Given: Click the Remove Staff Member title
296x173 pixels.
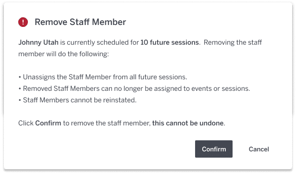Looking at the screenshot, I should [x=80, y=22].
